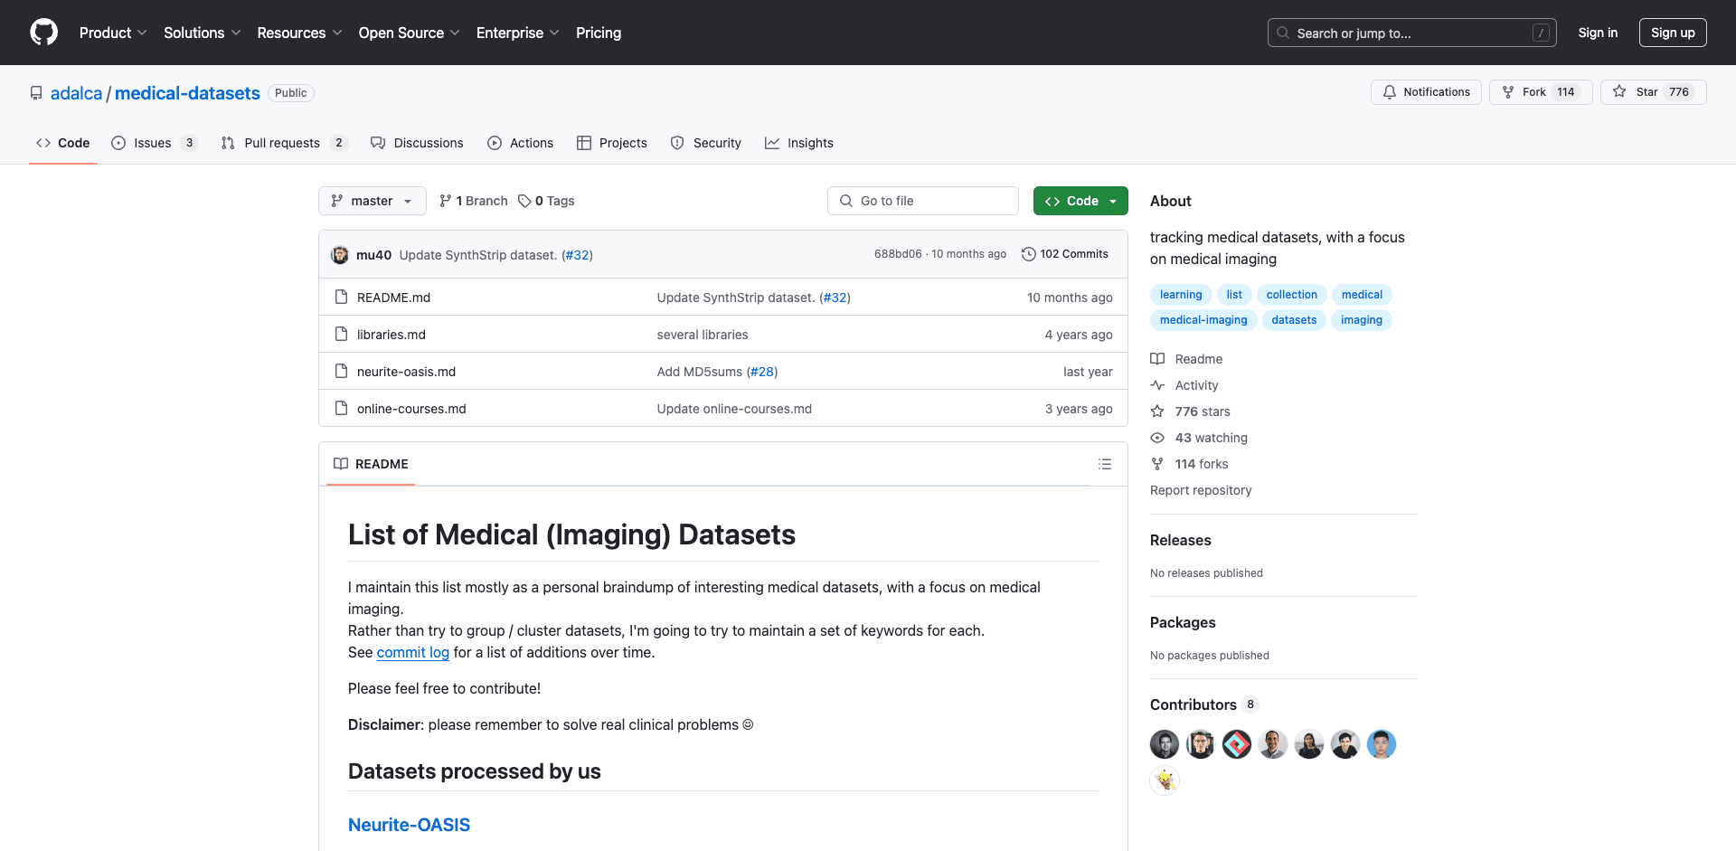The width and height of the screenshot is (1736, 851).
Task: Open the Projects tab
Action: pyautogui.click(x=612, y=143)
